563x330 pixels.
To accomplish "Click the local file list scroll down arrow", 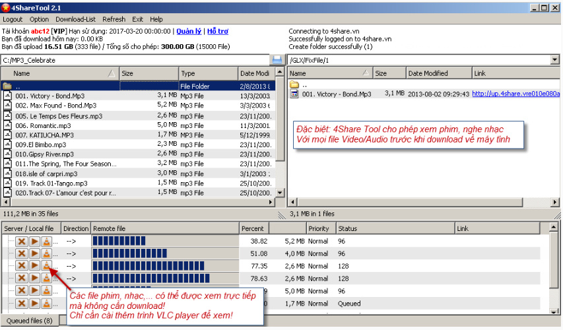I will coord(280,193).
